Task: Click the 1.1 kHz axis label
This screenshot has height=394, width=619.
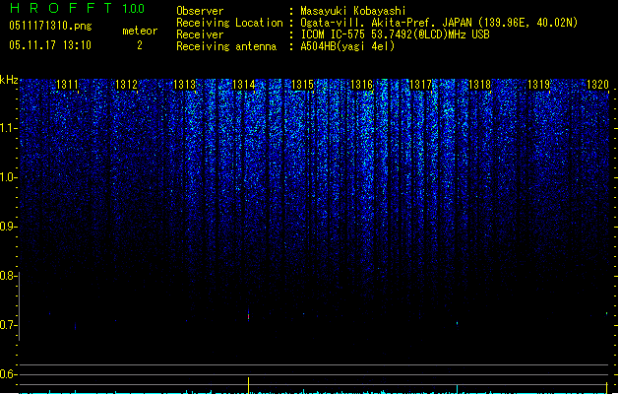Action: pyautogui.click(x=9, y=128)
